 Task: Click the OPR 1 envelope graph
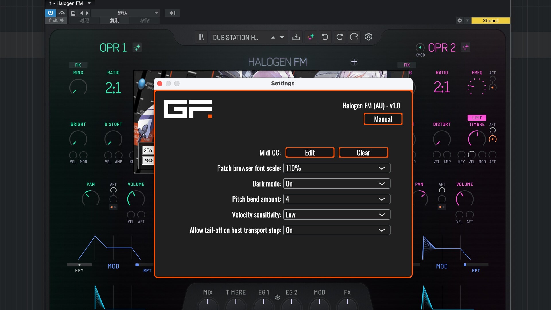tap(110, 248)
